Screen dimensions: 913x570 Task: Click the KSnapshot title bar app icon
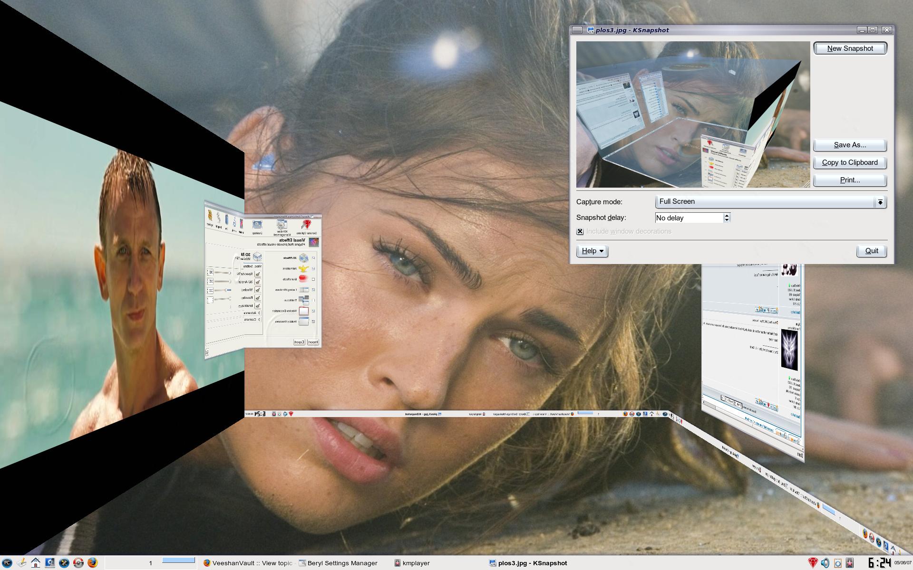591,30
